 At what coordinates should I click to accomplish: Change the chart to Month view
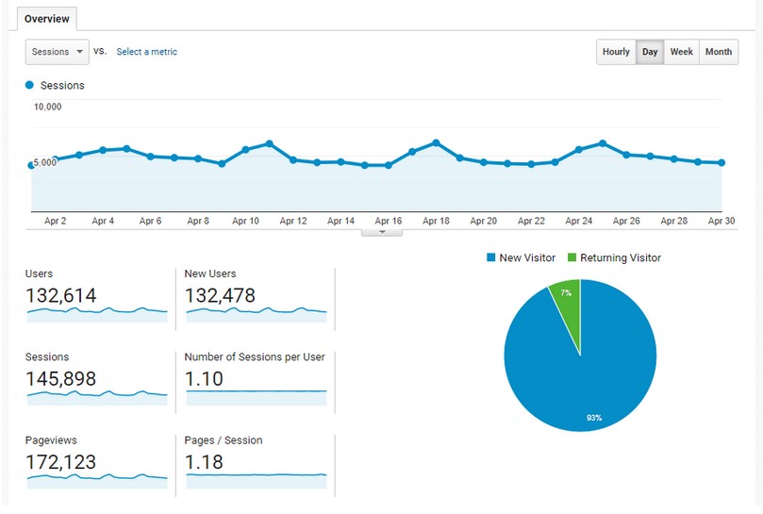pos(719,52)
